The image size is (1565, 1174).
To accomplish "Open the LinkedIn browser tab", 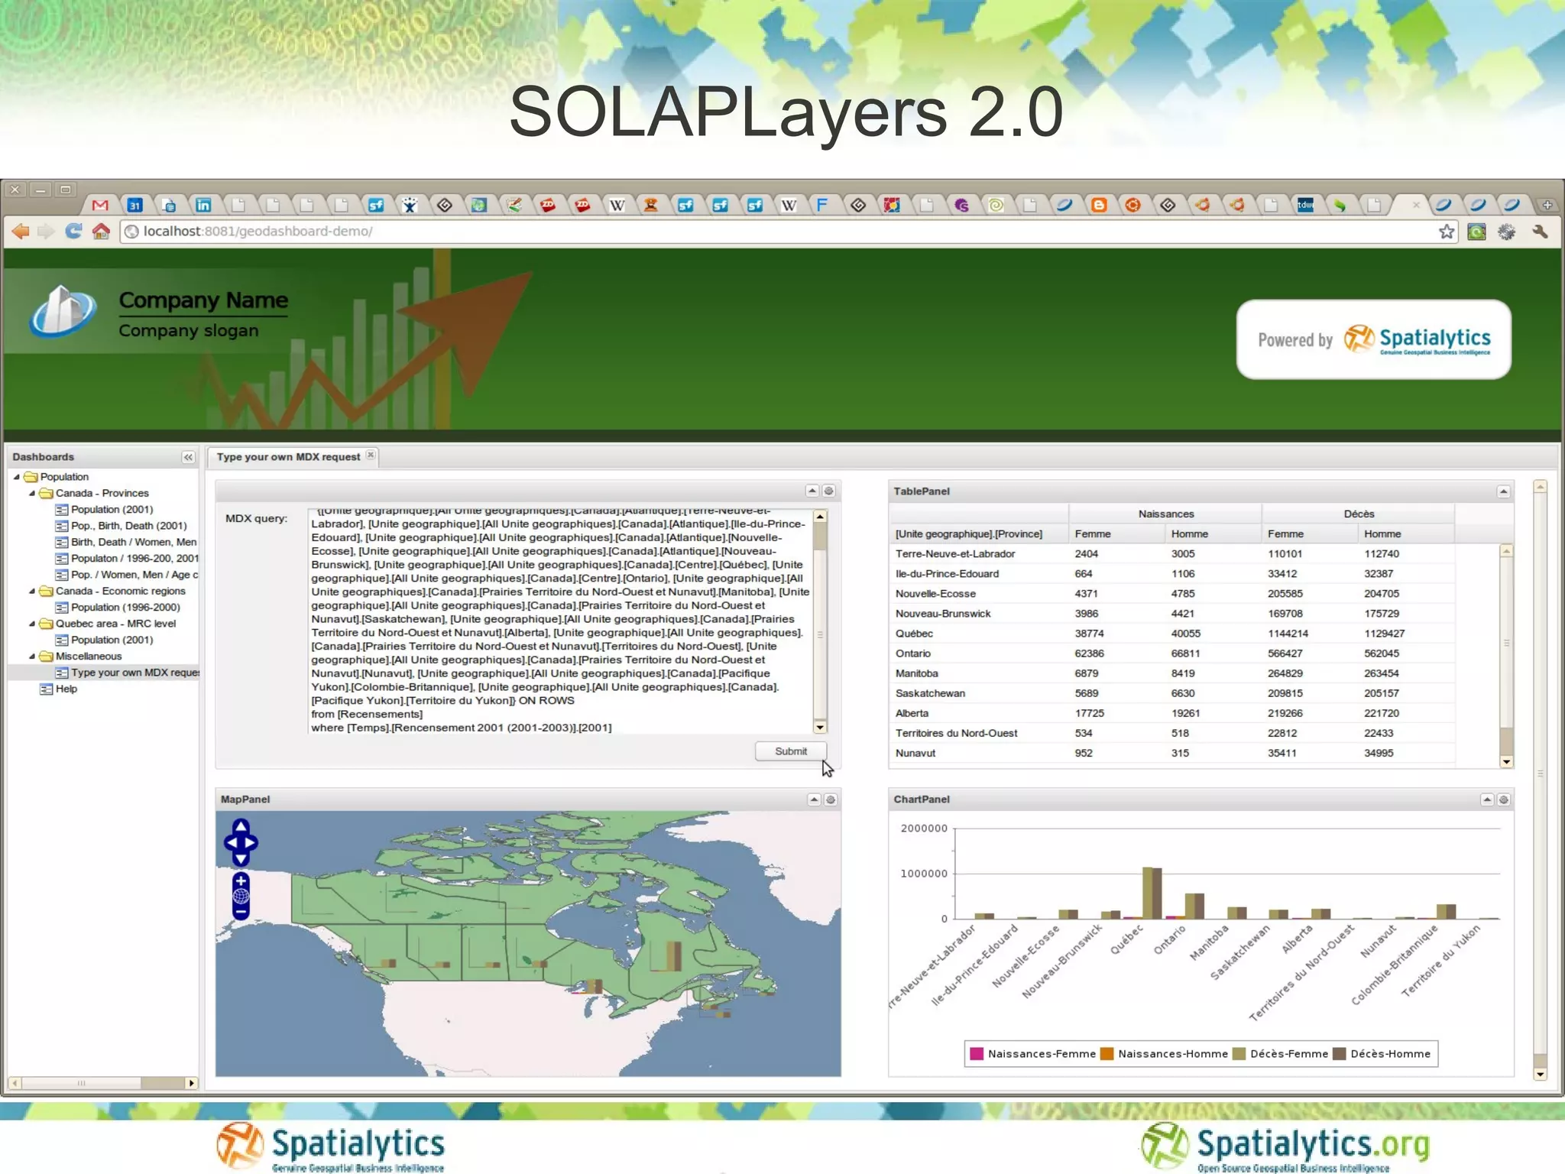I will tap(203, 205).
